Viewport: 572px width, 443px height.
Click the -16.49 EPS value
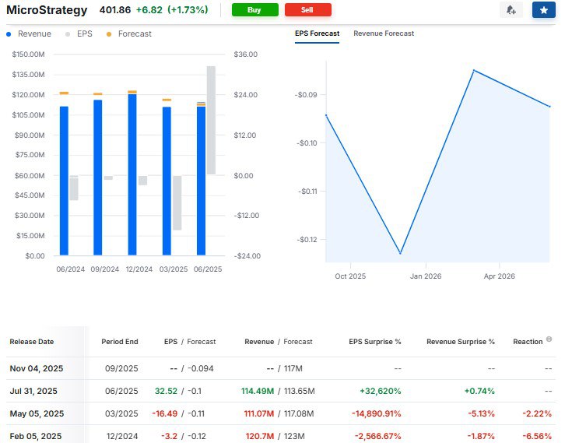tap(165, 414)
